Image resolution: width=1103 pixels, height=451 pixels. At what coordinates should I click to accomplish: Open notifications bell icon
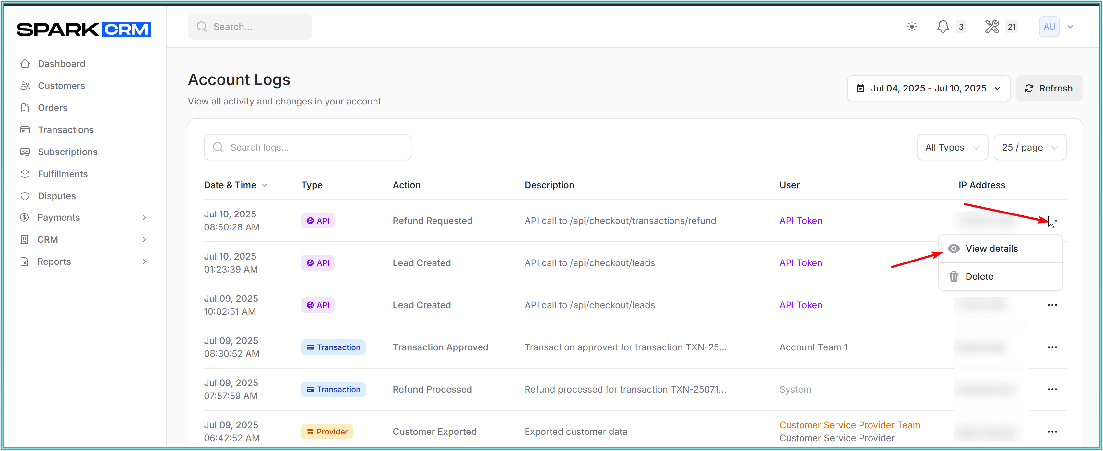coord(943,27)
